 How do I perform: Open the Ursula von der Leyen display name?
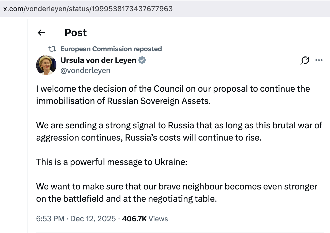[98, 60]
